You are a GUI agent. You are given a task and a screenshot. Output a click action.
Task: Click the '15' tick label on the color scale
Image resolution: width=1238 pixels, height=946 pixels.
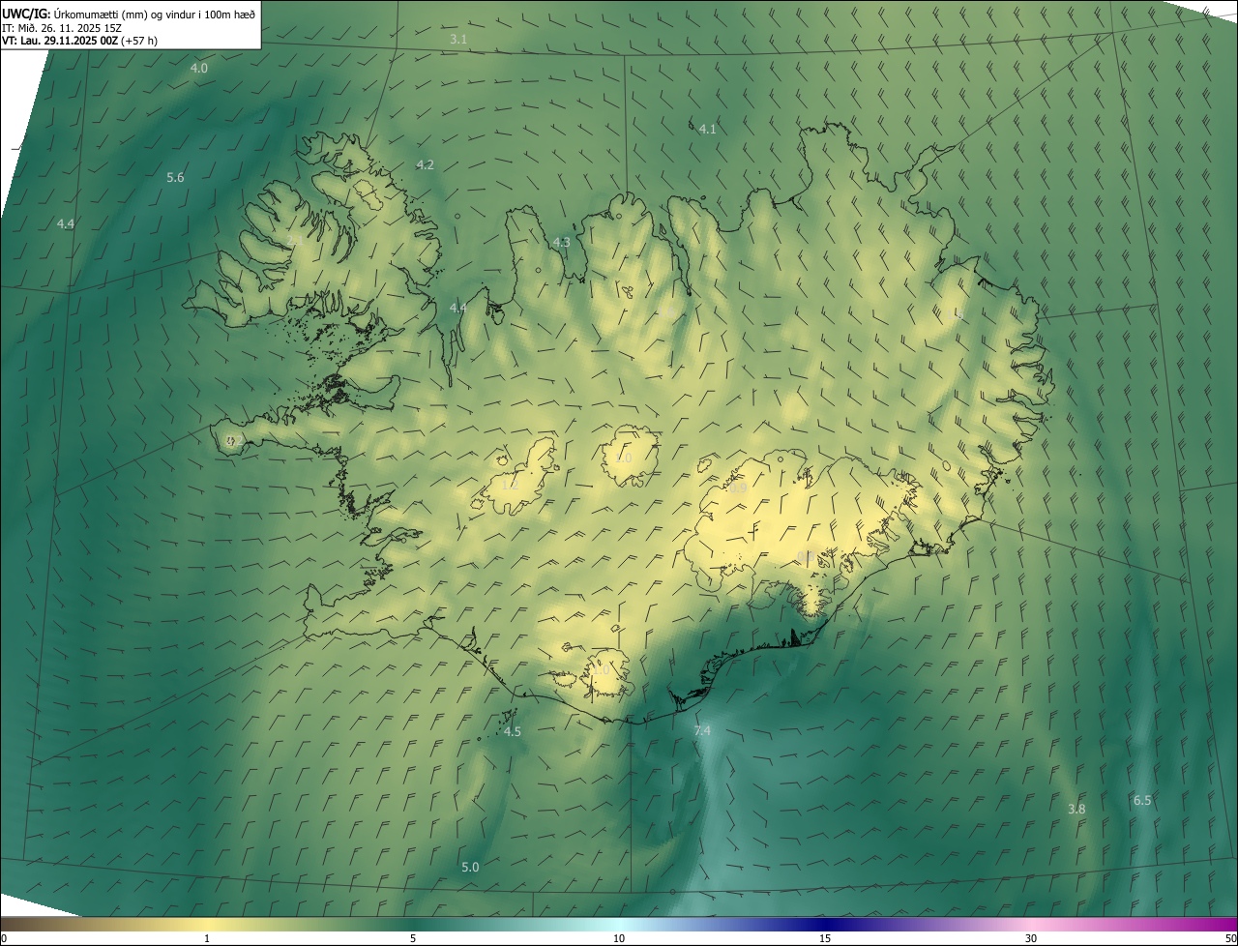[x=825, y=939]
